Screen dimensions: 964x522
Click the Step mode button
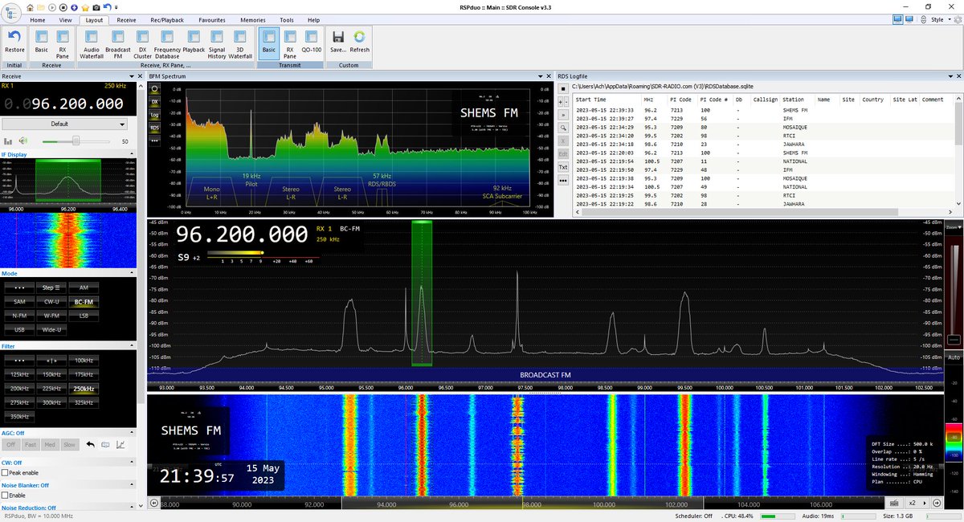pyautogui.click(x=51, y=288)
